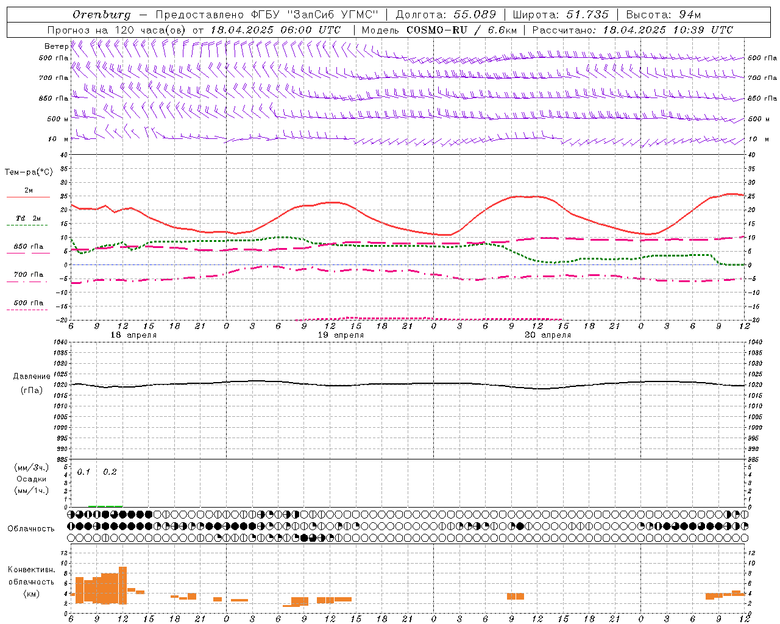Click the "(км)" unit label

[x=32, y=594]
